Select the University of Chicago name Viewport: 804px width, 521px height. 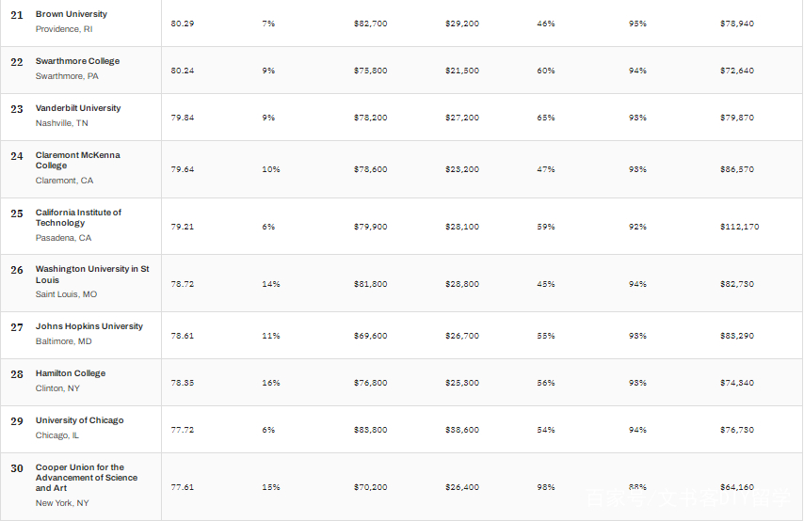79,420
